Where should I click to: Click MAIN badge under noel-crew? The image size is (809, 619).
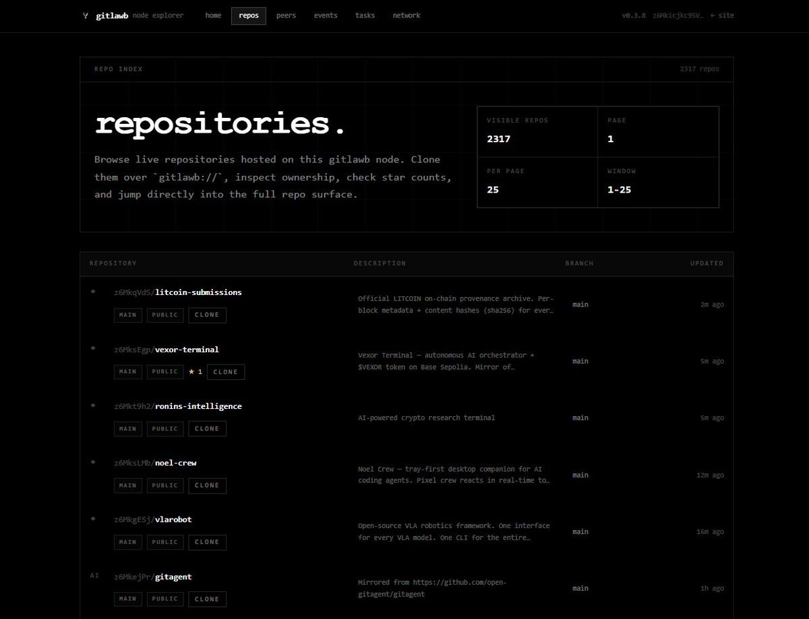coord(128,485)
